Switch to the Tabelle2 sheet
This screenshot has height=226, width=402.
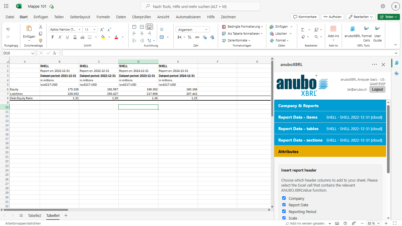(x=35, y=215)
